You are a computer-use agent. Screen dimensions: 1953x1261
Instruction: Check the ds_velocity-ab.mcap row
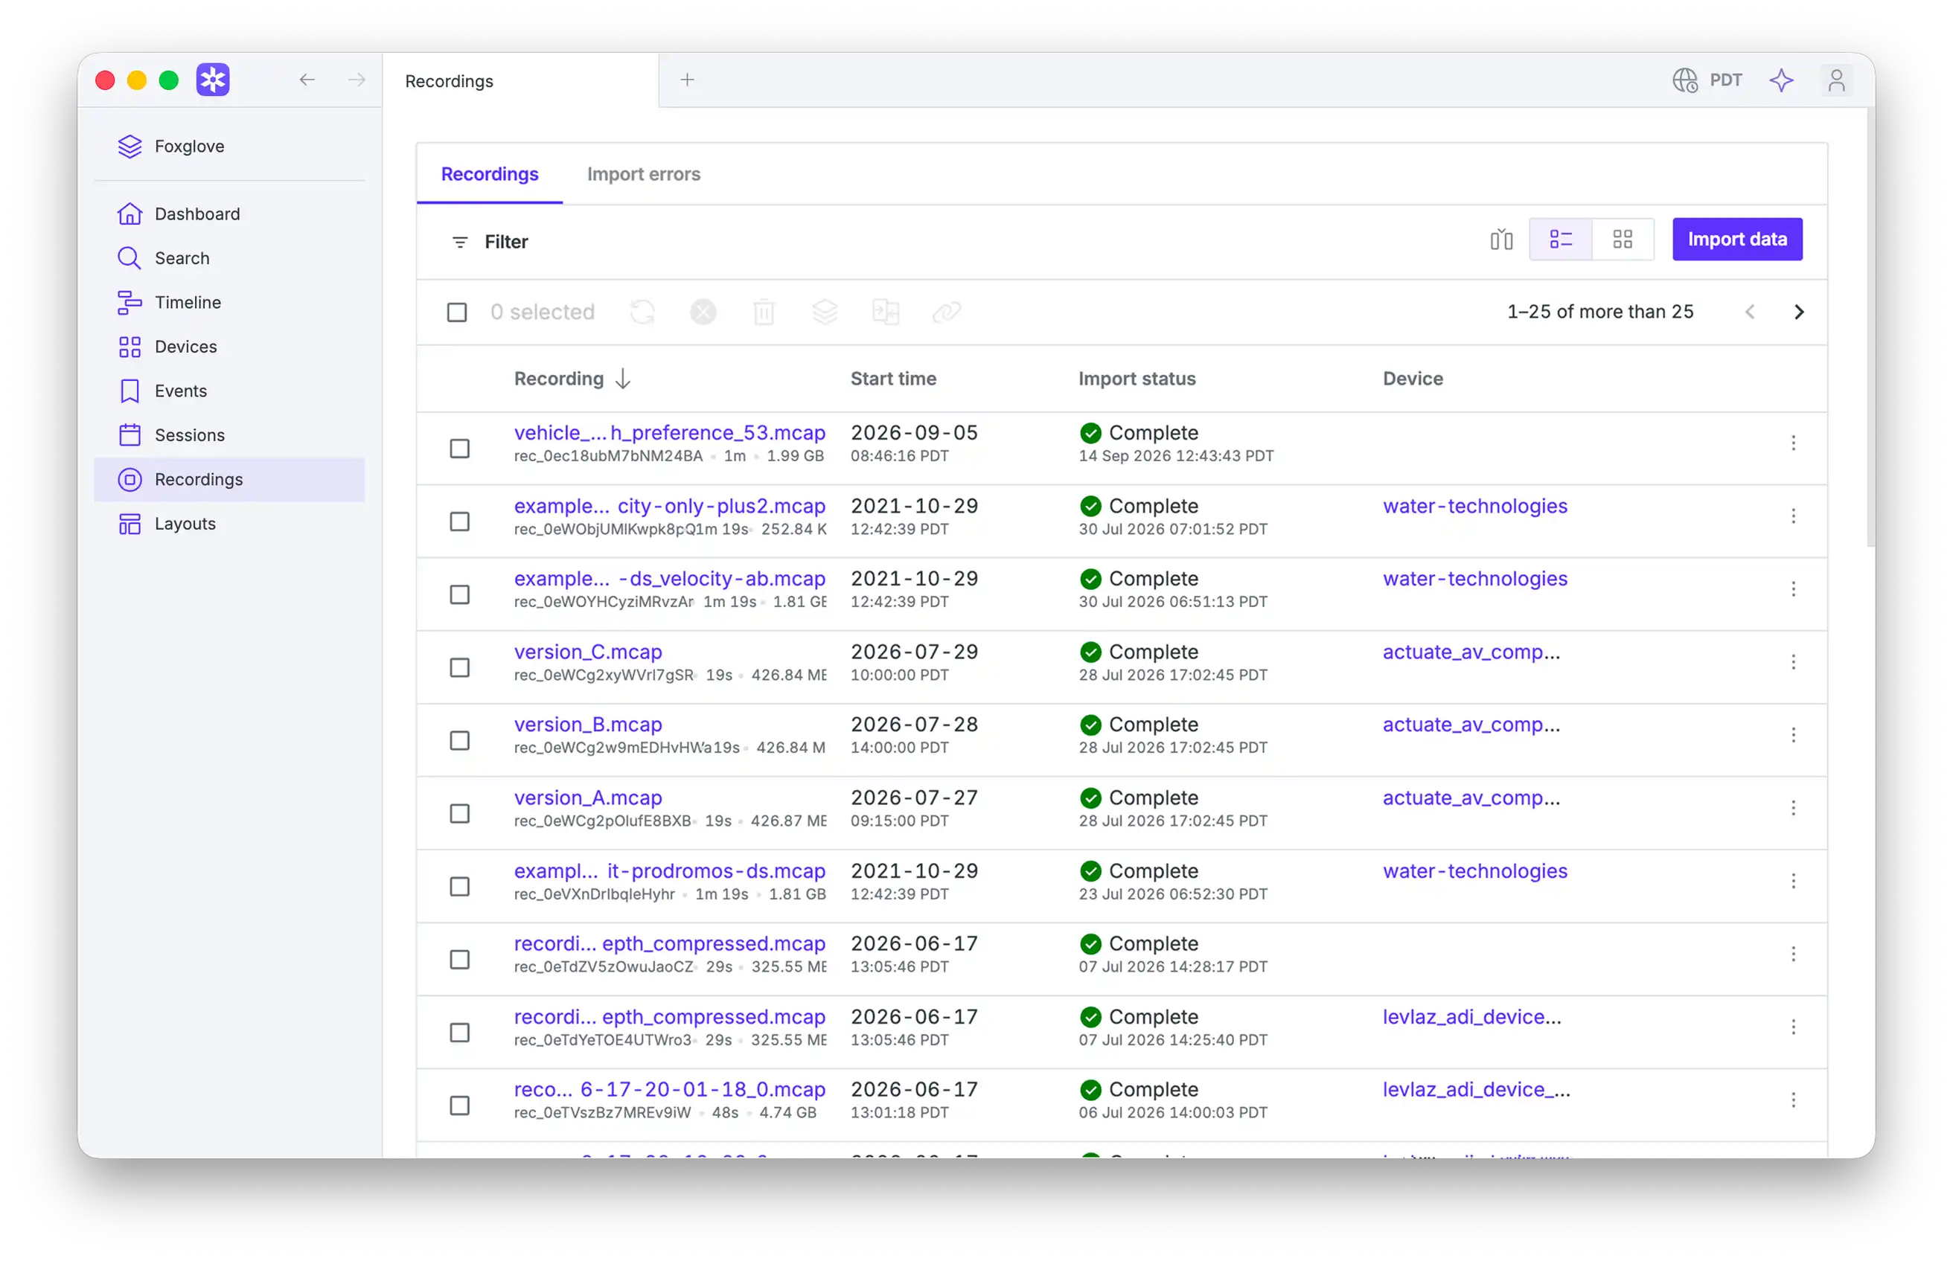pos(459,594)
